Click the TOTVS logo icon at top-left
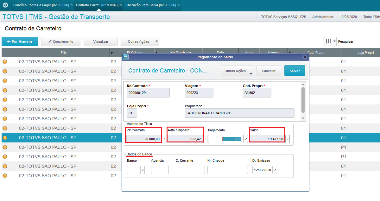Image resolution: width=380 pixels, height=201 pixels. [x=5, y=5]
